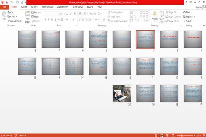Screen dimensions: 206x137
Task: Open the Shape Outline dropdown
Action: pyautogui.click(x=173, y=17)
